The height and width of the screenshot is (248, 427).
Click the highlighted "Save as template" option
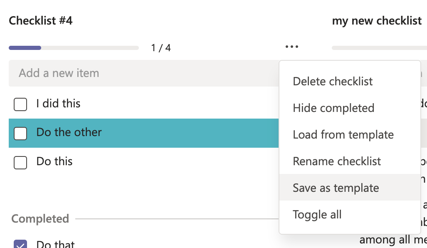[x=336, y=188]
